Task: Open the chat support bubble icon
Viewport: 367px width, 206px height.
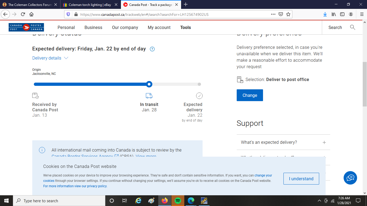Action: click(x=350, y=178)
